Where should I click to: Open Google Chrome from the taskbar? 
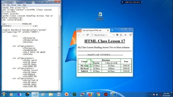98,95
